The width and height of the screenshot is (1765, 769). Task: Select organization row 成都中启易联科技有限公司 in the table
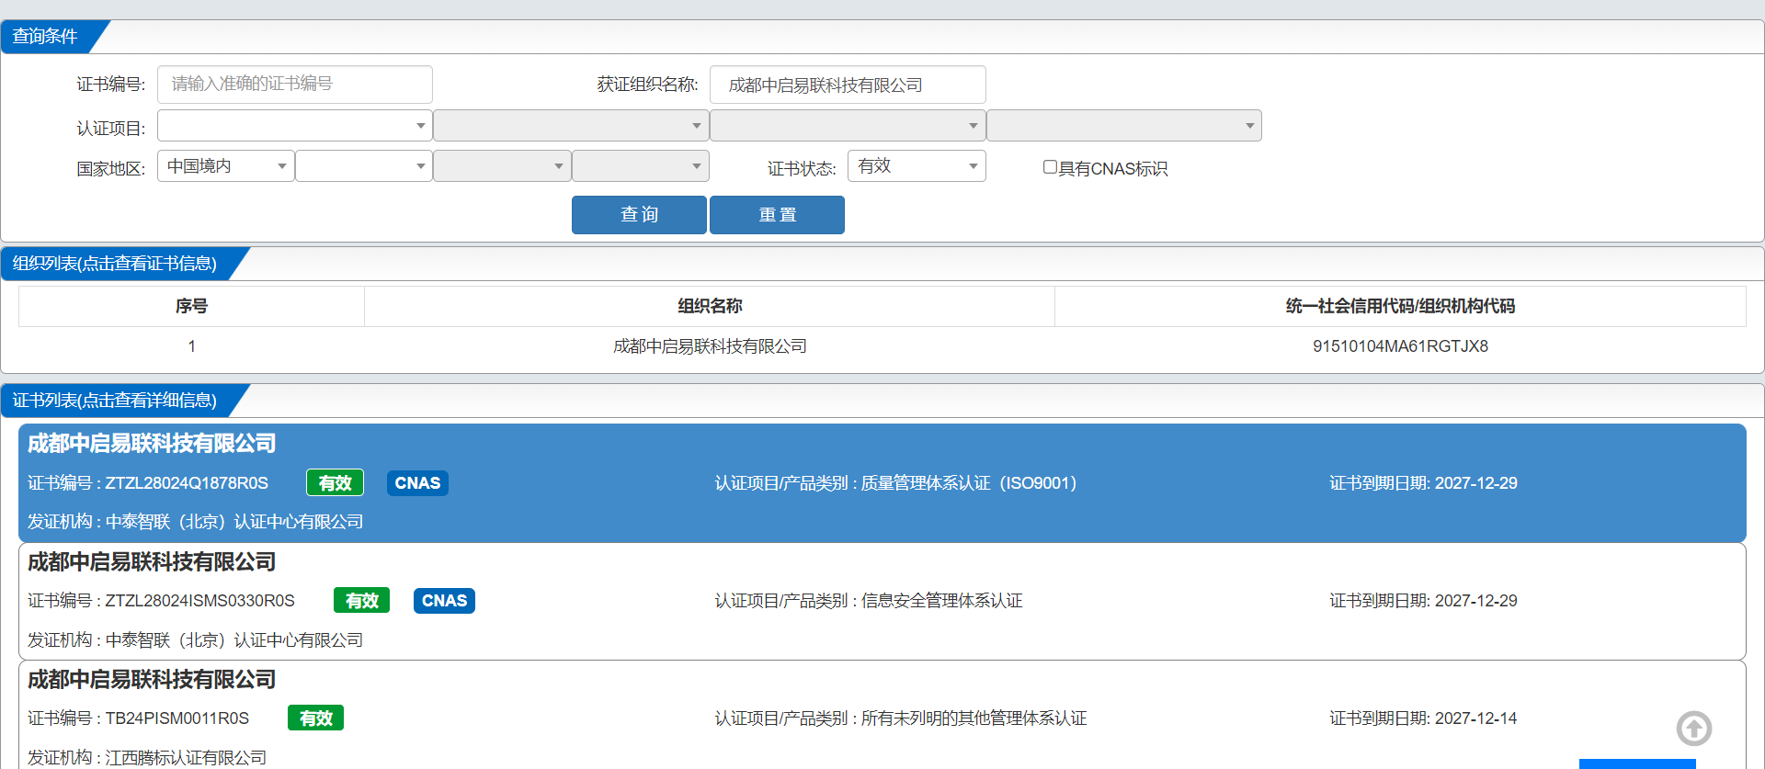pyautogui.click(x=710, y=346)
